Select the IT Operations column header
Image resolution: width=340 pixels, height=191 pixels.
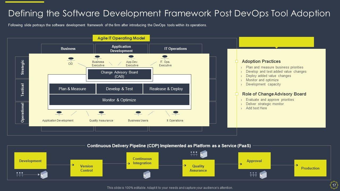(175, 49)
